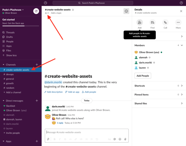The height and width of the screenshot is (146, 186).
Task: Click the Add People button
Action: 143,76
